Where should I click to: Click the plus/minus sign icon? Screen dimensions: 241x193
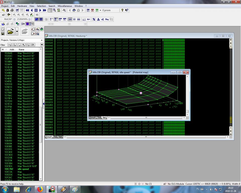tap(89, 19)
